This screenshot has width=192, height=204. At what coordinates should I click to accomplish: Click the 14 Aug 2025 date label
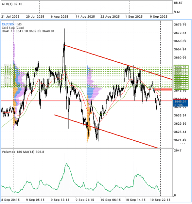[85, 17]
